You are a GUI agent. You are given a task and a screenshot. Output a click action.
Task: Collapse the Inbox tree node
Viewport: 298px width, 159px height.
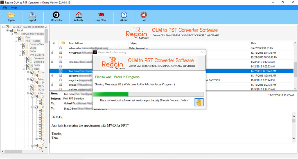pos(24,69)
